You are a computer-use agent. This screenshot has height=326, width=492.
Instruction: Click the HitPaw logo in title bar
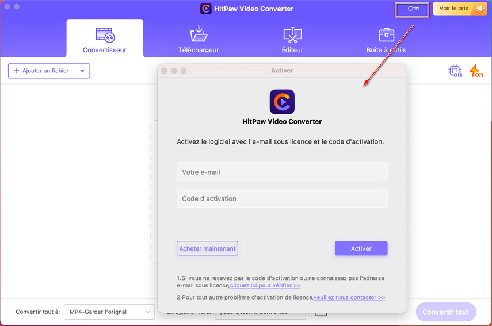(206, 9)
